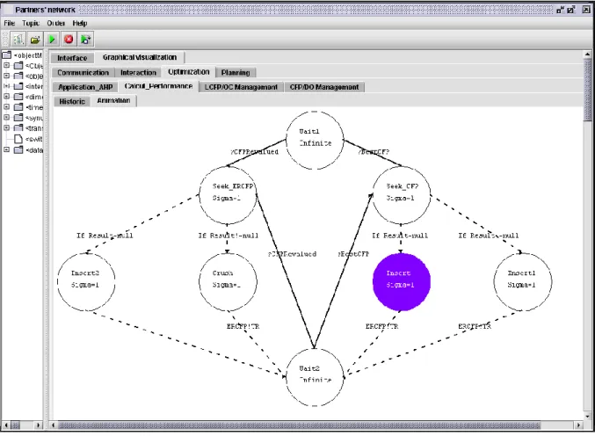The height and width of the screenshot is (436, 595).
Task: Click tree panel scrollbar left arrow
Action: point(6,425)
